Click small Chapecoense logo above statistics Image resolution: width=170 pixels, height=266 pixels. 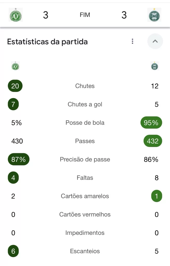[16, 66]
